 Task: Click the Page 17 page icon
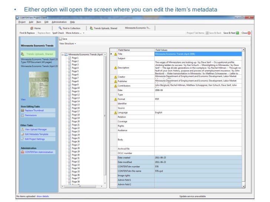click(x=70, y=111)
